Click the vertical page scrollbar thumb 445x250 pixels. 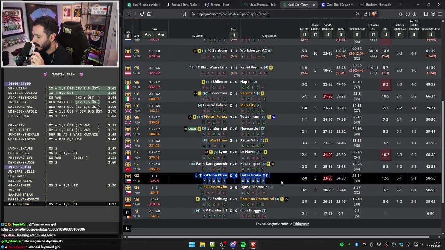[x=443, y=152]
